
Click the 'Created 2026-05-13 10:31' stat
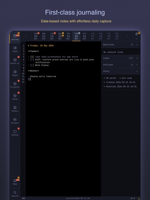point(121,82)
